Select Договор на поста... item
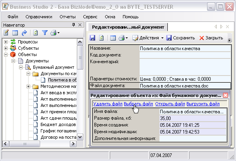Viewport: 236px width, 161px height. click(58, 137)
